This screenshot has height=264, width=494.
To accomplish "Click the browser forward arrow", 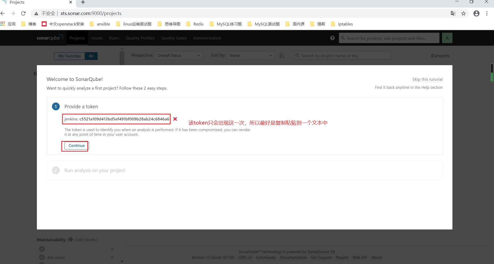I will (x=13, y=13).
